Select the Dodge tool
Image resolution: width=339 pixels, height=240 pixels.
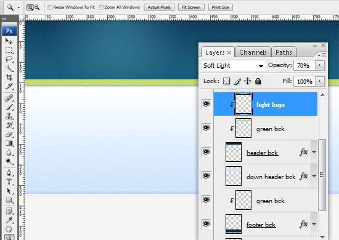9,161
